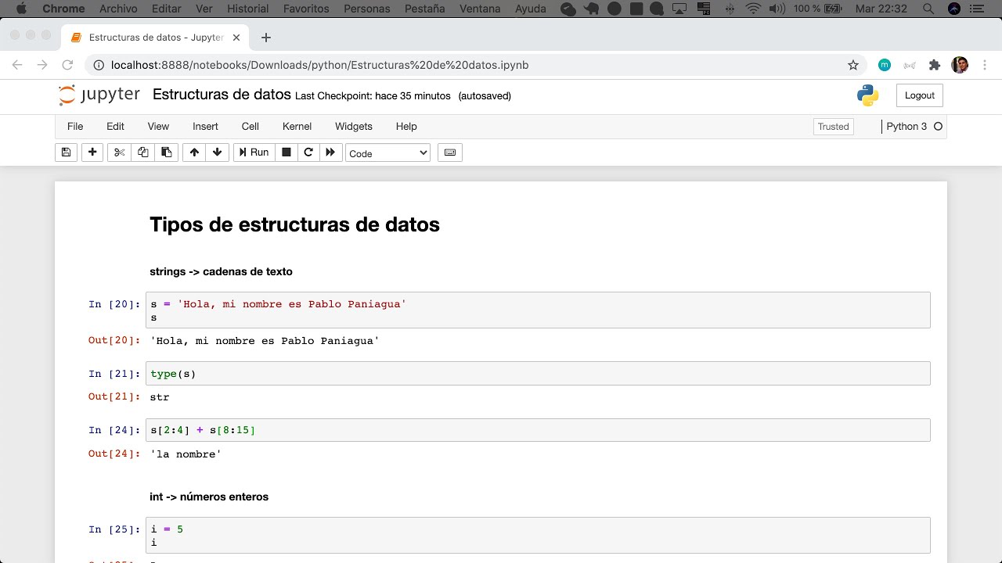Click the Python logo icon
This screenshot has height=563, width=1002.
click(867, 95)
